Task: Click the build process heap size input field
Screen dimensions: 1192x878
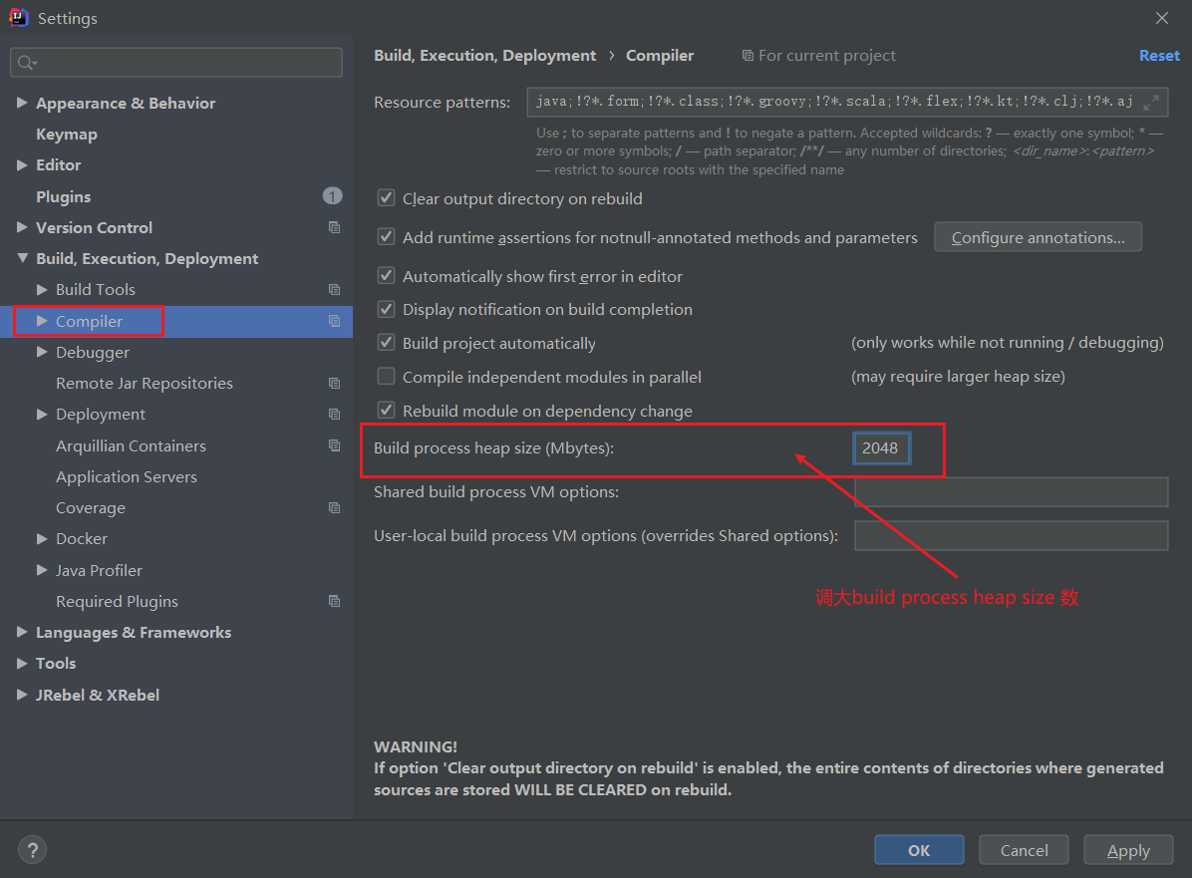Action: [881, 447]
